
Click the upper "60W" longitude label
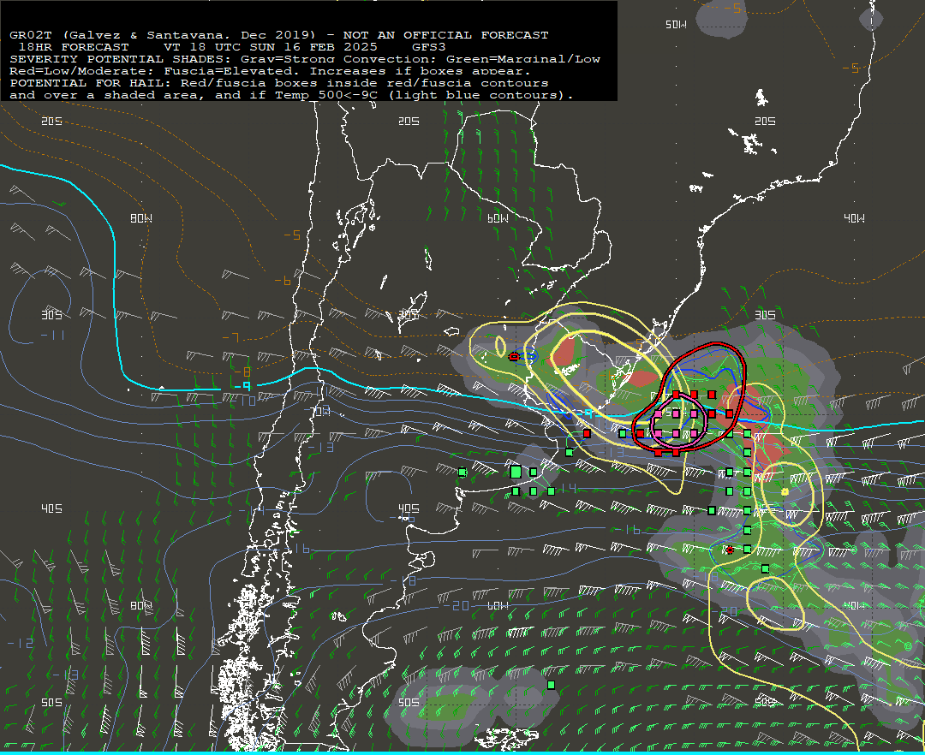tap(498, 218)
